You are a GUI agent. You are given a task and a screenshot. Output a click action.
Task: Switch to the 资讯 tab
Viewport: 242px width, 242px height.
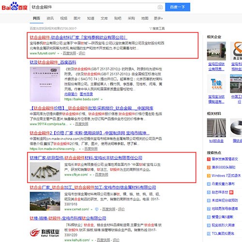(x=50, y=18)
